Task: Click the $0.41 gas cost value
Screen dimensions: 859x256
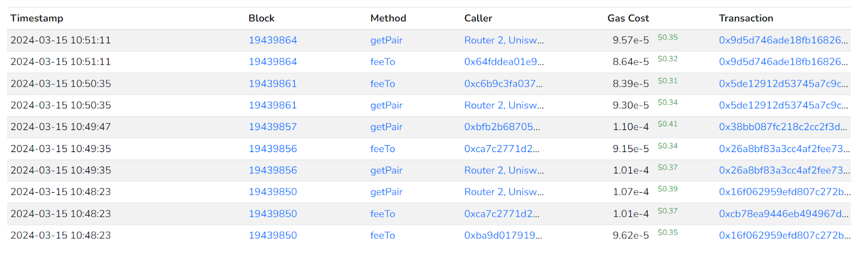Action: pyautogui.click(x=667, y=124)
